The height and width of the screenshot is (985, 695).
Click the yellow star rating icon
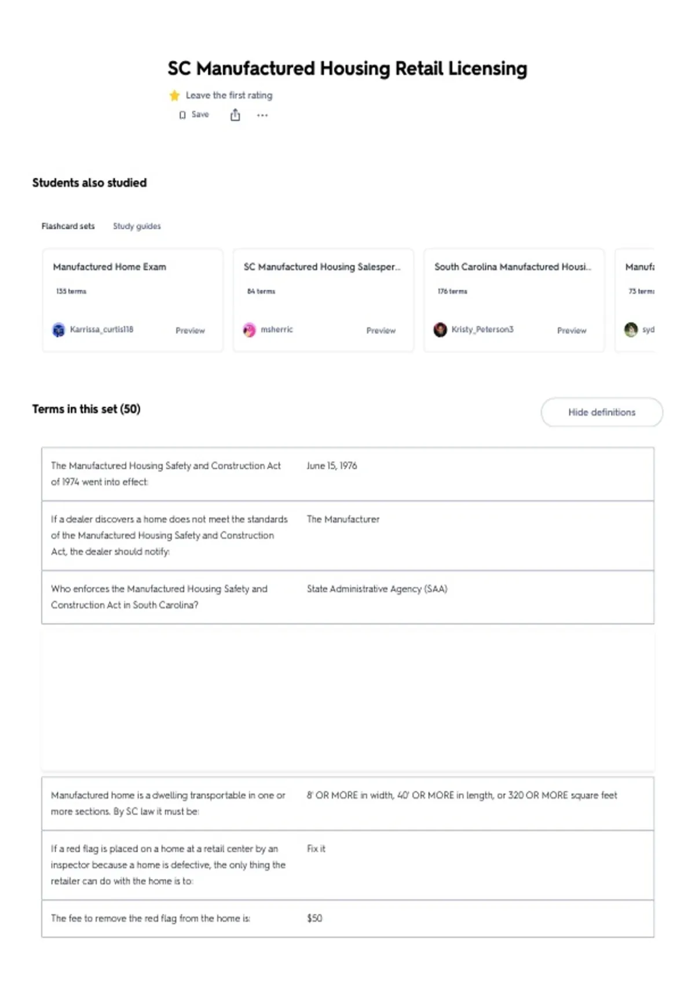tap(174, 96)
